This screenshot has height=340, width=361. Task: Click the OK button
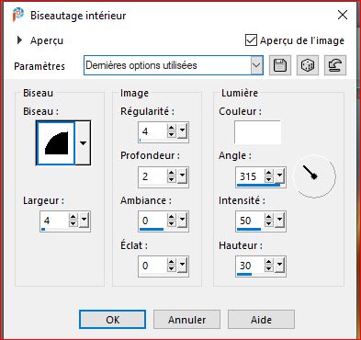tap(113, 320)
